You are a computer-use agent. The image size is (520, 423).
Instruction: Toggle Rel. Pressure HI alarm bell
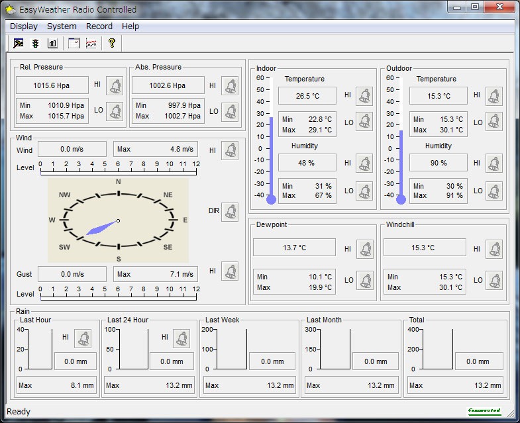click(115, 86)
